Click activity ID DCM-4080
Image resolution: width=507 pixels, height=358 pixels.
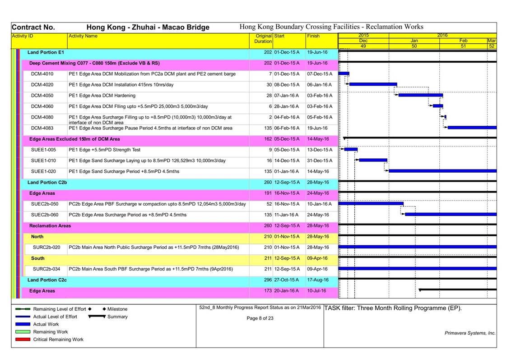pyautogui.click(x=42, y=117)
